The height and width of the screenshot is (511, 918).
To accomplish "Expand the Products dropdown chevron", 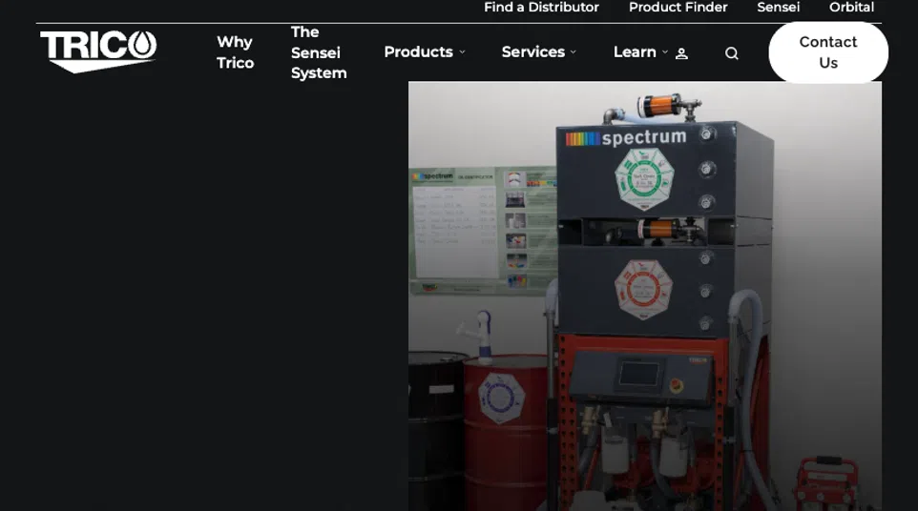I will click(462, 52).
